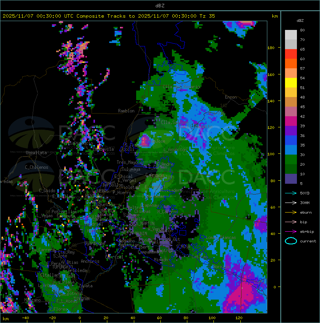Click the cyan 50YD arrow in legend
This screenshot has width=320, height=323.
pos(291,193)
